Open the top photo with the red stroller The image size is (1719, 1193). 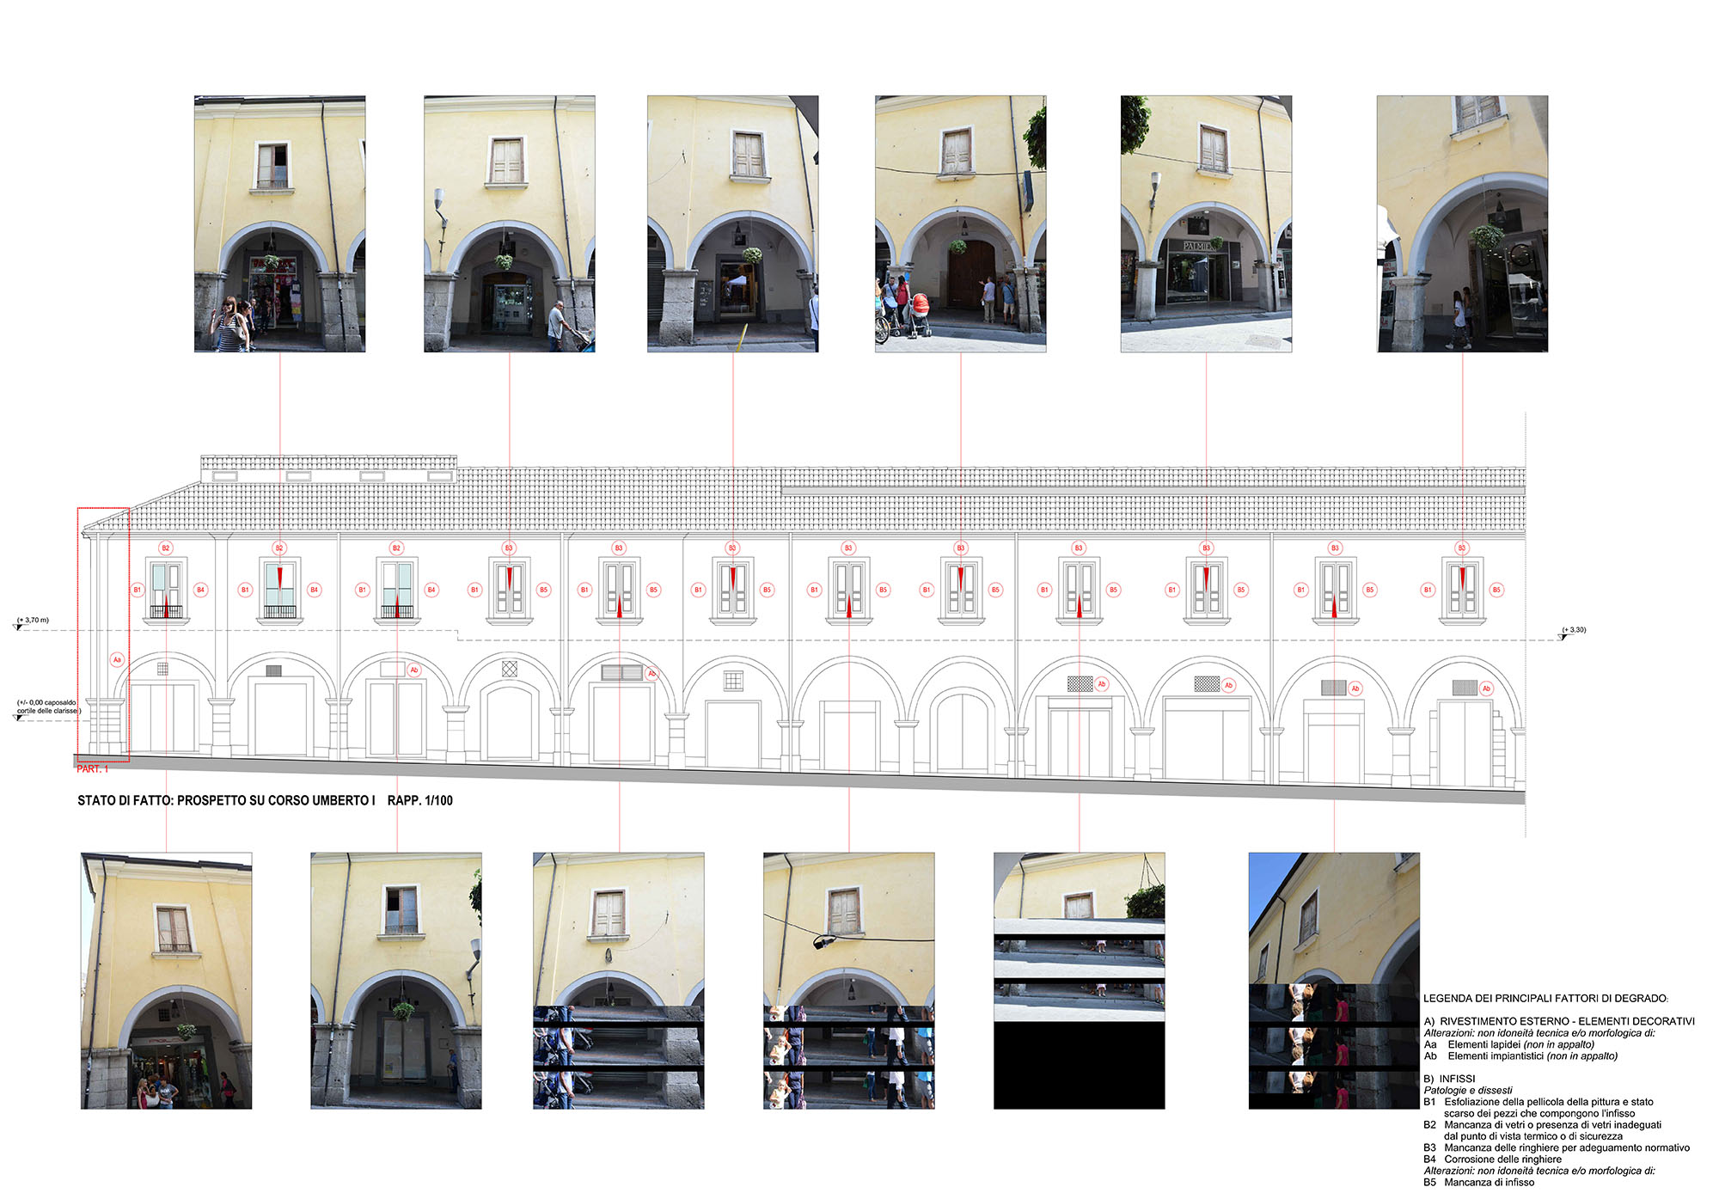point(960,223)
